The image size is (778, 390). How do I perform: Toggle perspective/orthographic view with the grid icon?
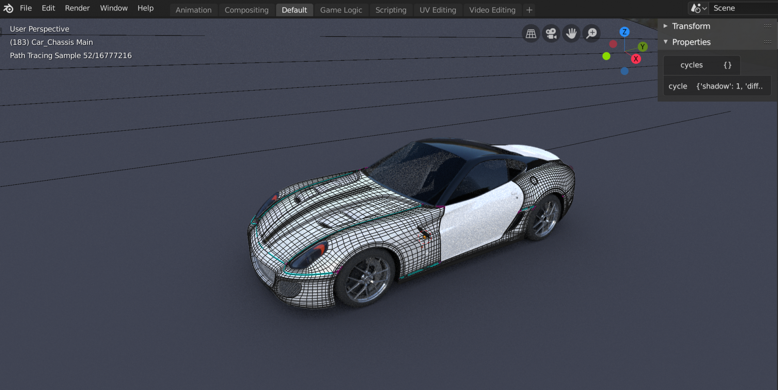click(x=531, y=33)
